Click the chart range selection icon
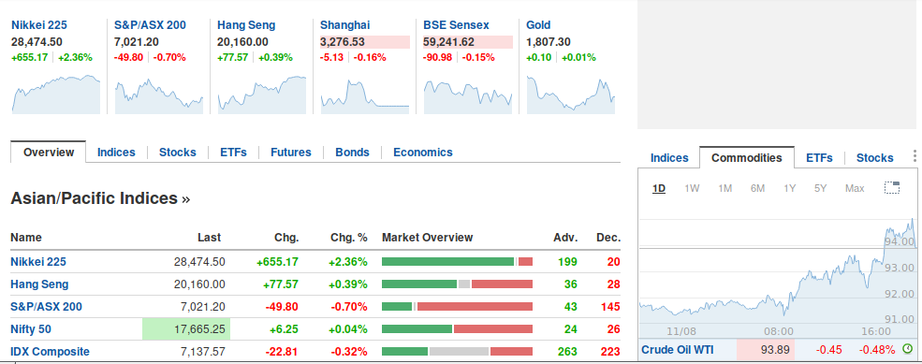Viewport: 922px width, 364px height. click(892, 187)
